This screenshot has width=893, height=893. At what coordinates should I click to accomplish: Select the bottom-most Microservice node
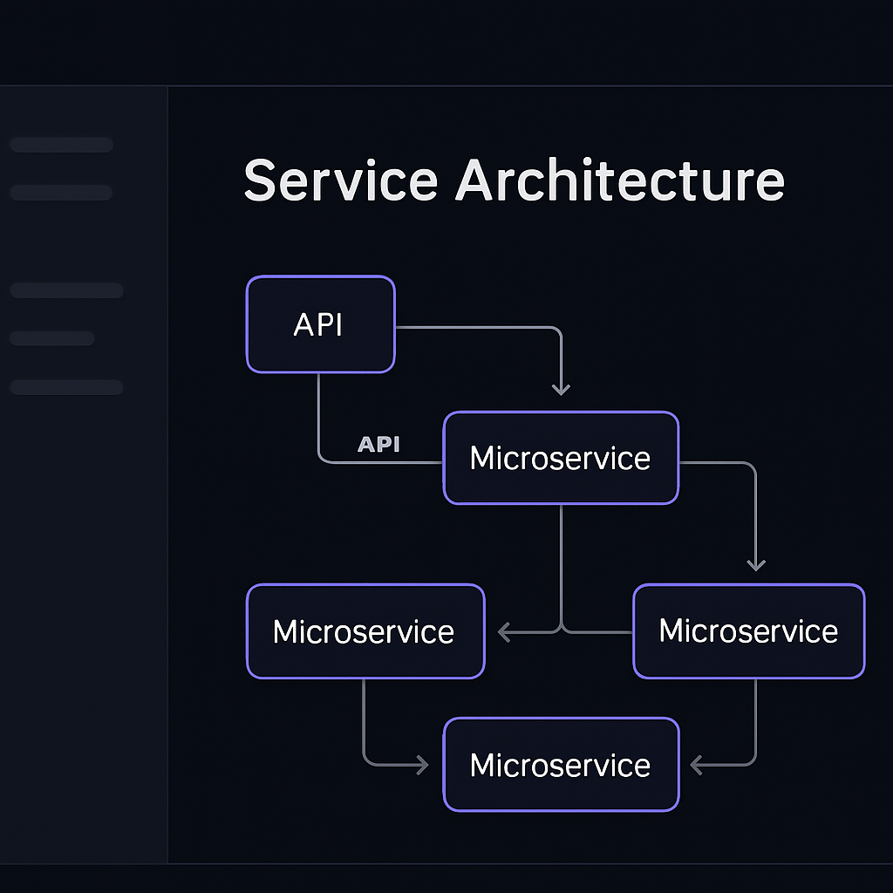(561, 764)
